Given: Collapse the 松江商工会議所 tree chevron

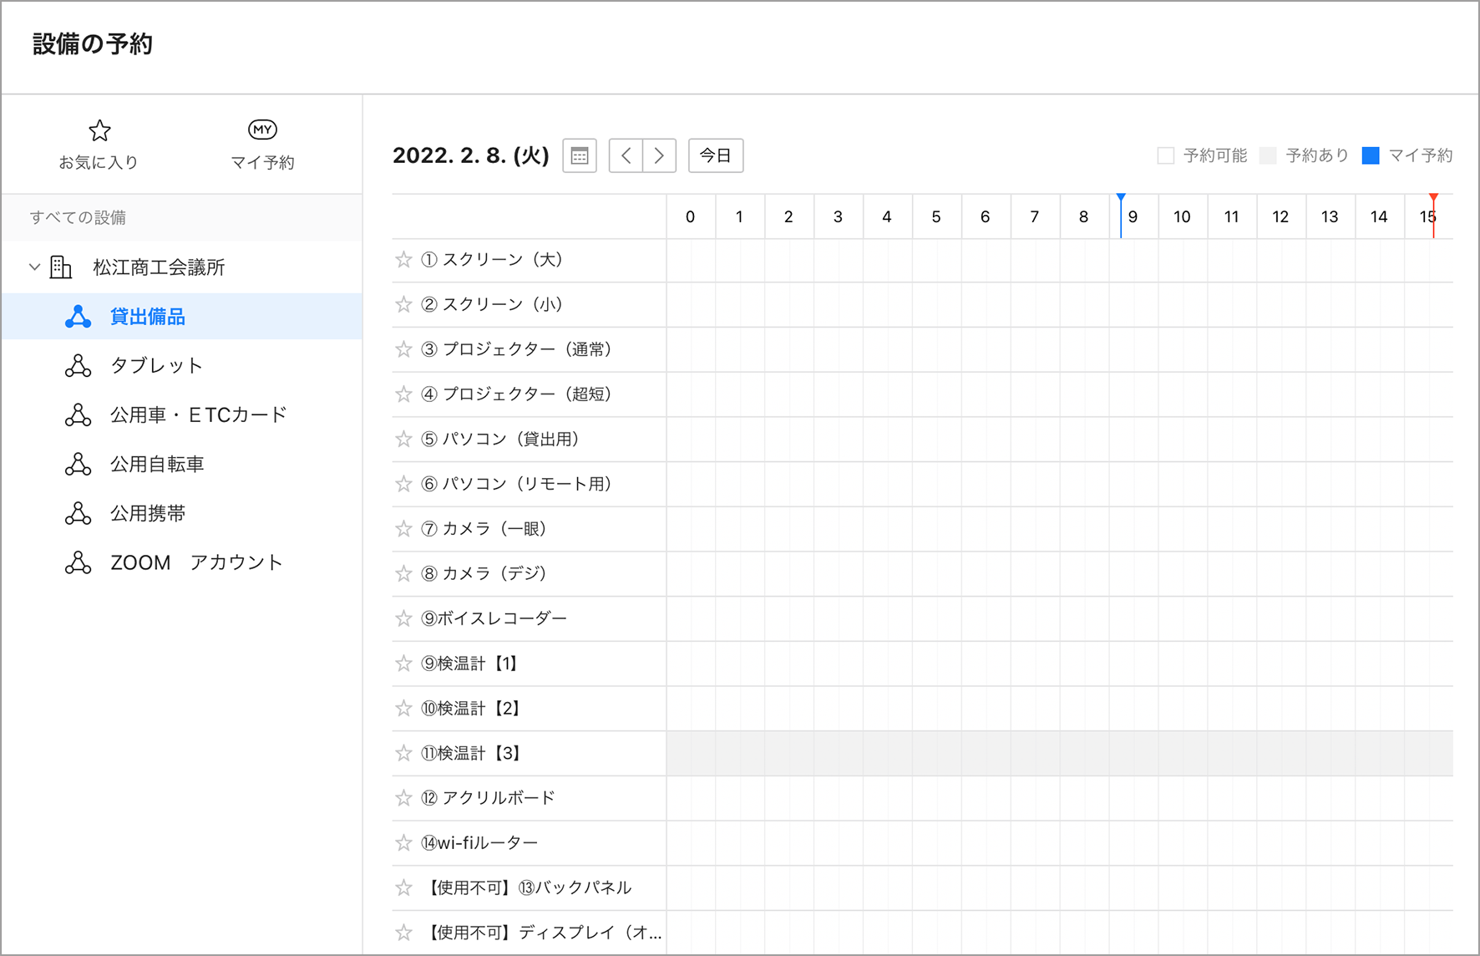Looking at the screenshot, I should tap(34, 267).
